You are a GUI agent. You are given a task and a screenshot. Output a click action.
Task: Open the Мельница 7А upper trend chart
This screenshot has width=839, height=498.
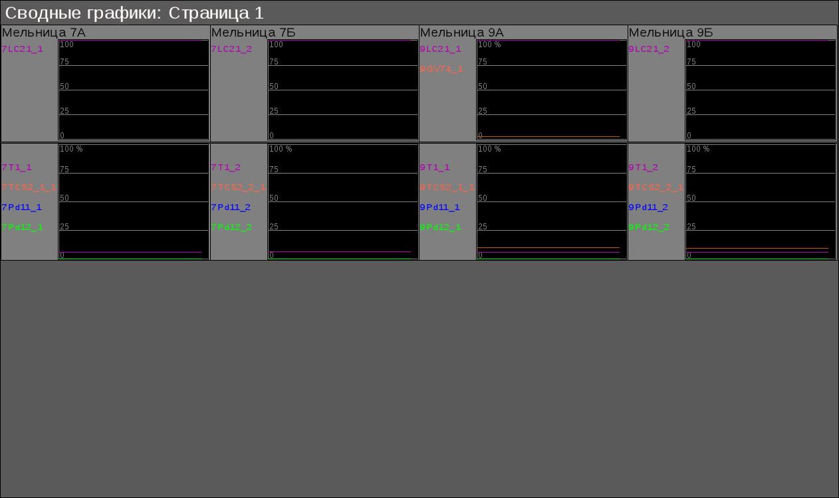(x=134, y=90)
